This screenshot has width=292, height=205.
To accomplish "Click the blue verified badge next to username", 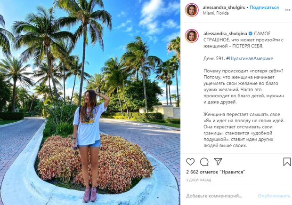I will click(251, 34).
